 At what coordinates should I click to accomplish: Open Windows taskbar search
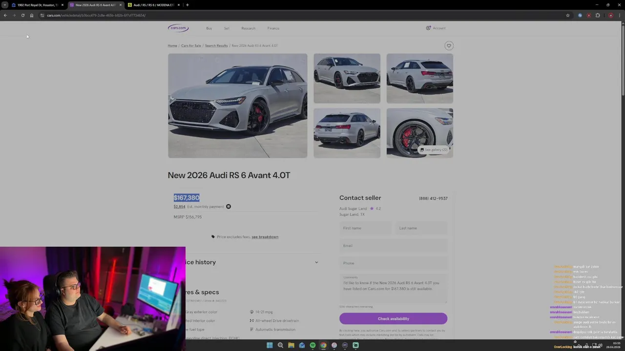280,345
